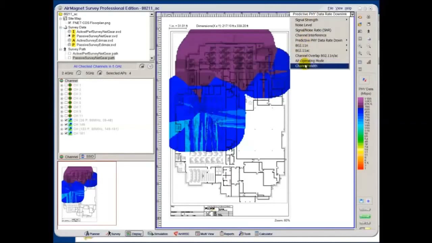Collapse the Site Map tree node
432x243 pixels.
tap(61, 19)
